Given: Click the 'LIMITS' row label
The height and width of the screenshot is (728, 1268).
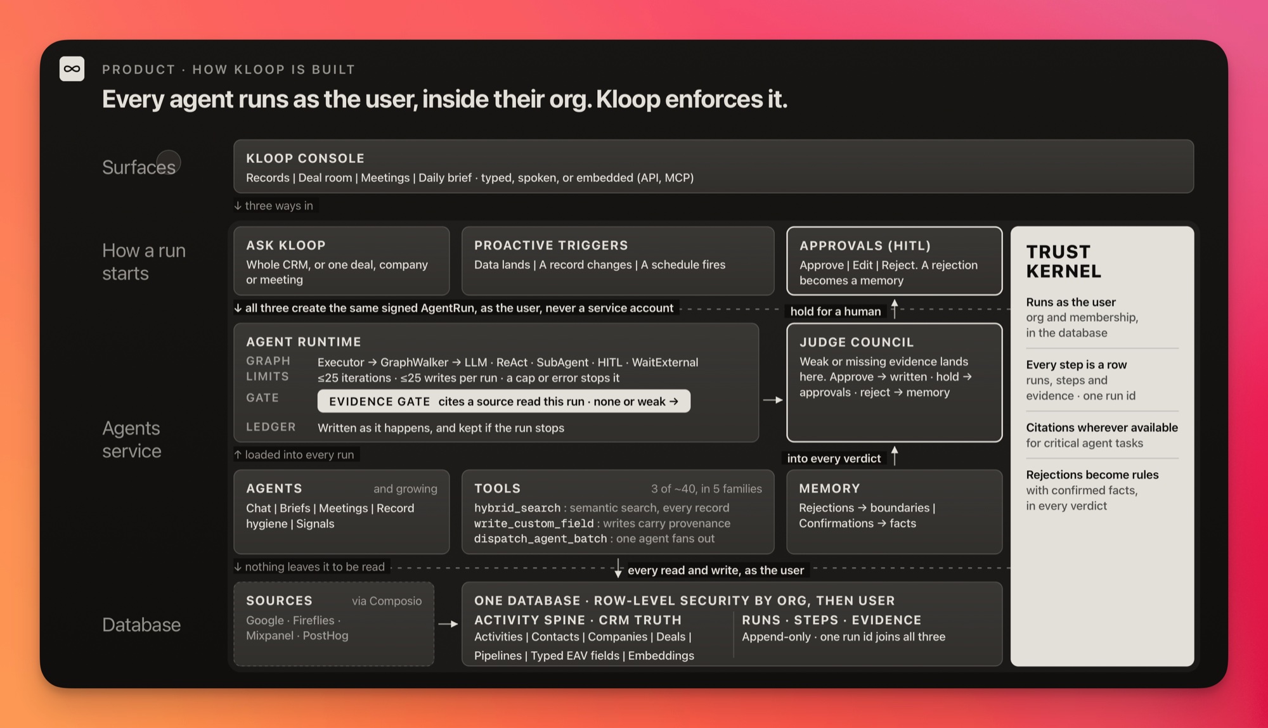Looking at the screenshot, I should coord(268,376).
